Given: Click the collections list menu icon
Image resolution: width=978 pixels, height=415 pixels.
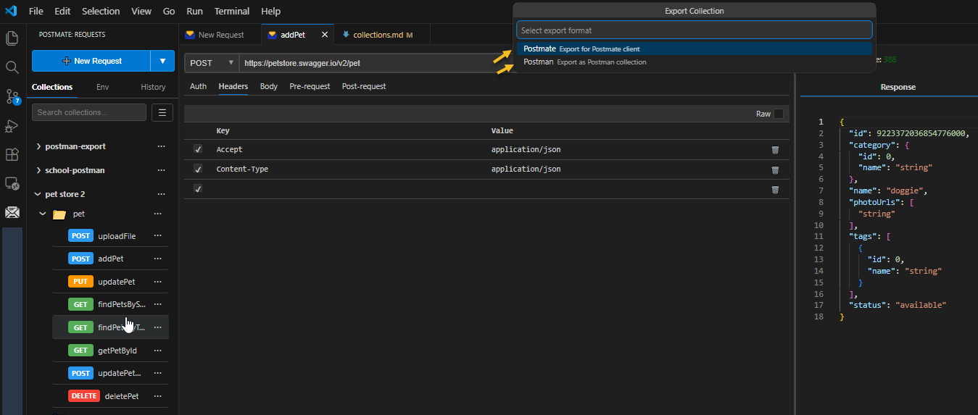Looking at the screenshot, I should click(162, 112).
